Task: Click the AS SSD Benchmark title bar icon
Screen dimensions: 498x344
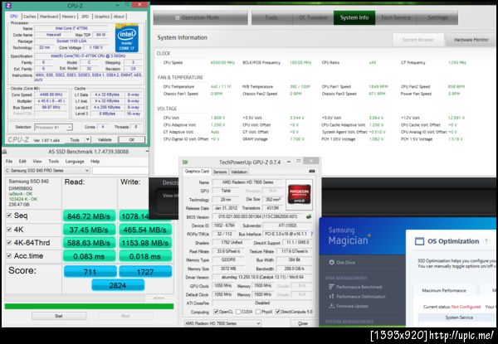Action: [x=4, y=152]
